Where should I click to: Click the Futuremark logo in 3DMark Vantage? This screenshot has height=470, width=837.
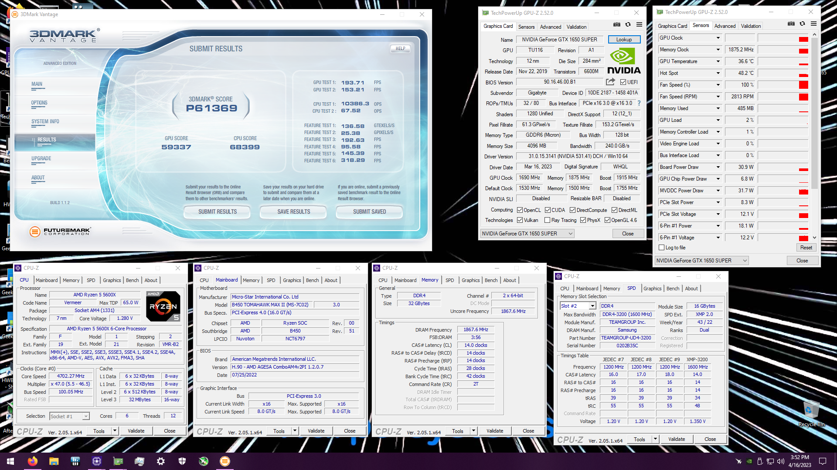click(x=60, y=232)
